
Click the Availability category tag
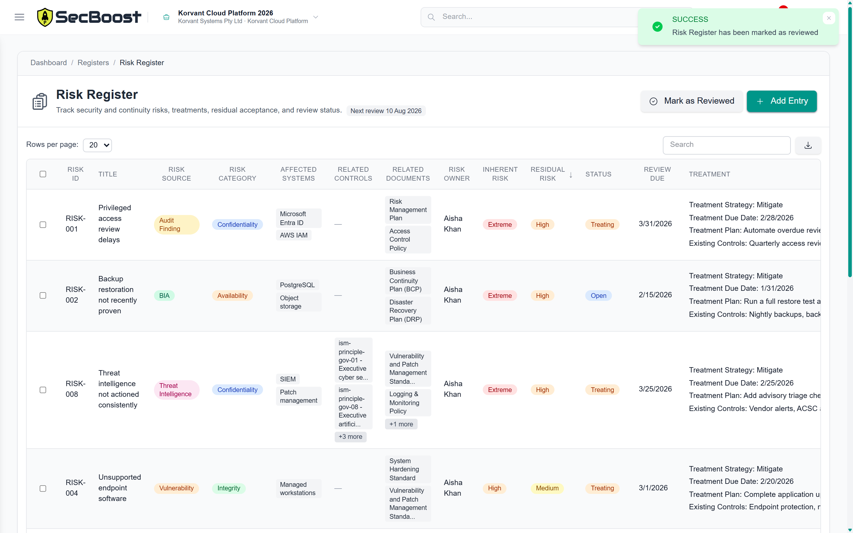pos(232,296)
